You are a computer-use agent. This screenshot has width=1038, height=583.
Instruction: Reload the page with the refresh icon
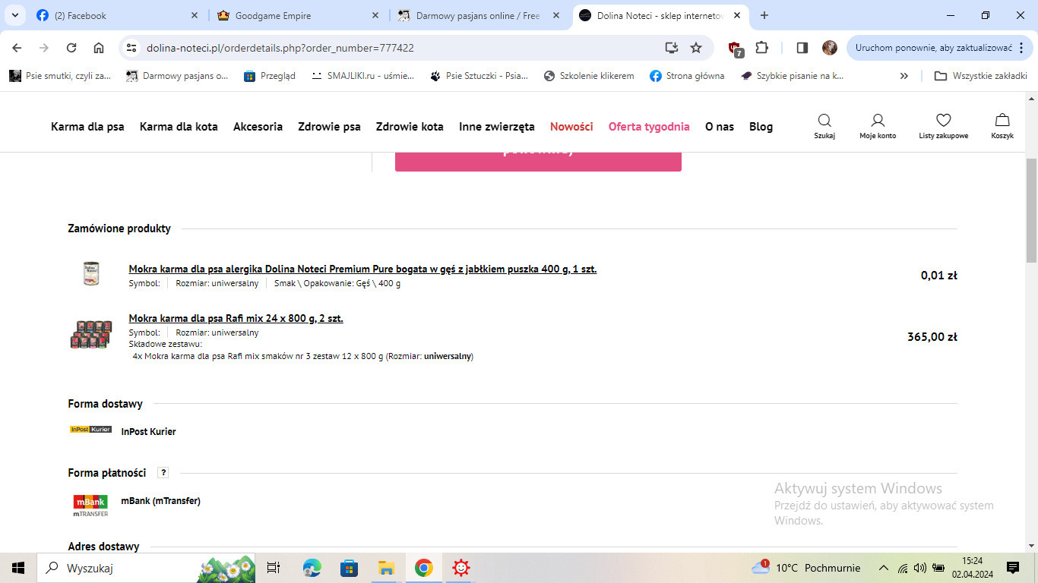click(71, 48)
